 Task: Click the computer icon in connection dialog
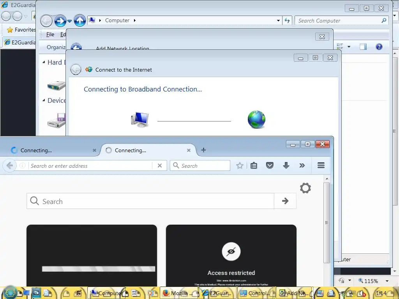coord(140,120)
